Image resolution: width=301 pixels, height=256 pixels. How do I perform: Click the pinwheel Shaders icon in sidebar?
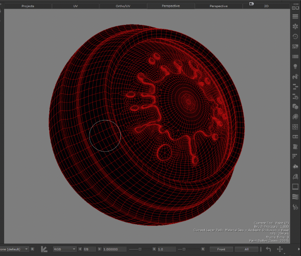pos(295,27)
